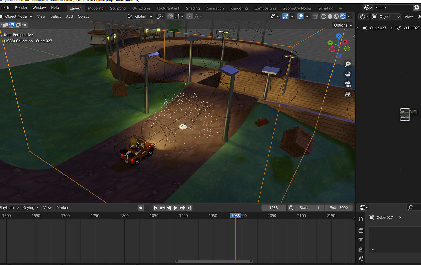Open the Output properties tab
The height and width of the screenshot is (265, 421).
coord(361,240)
